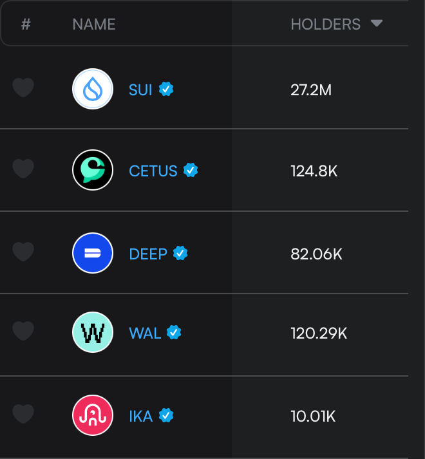This screenshot has height=459, width=425.
Task: Open the SUI token link
Action: [x=140, y=89]
